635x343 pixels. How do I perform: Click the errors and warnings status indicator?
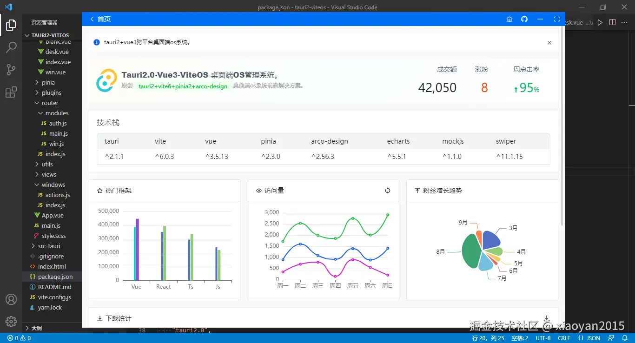pyautogui.click(x=19, y=338)
